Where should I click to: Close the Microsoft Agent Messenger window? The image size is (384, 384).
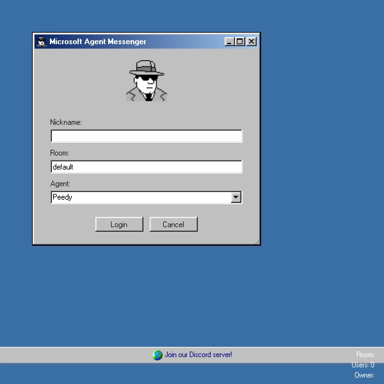click(x=252, y=42)
